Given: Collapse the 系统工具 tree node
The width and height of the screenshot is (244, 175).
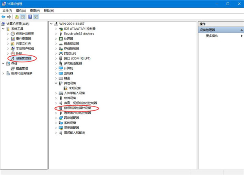Looking at the screenshot, I should tap(3, 29).
